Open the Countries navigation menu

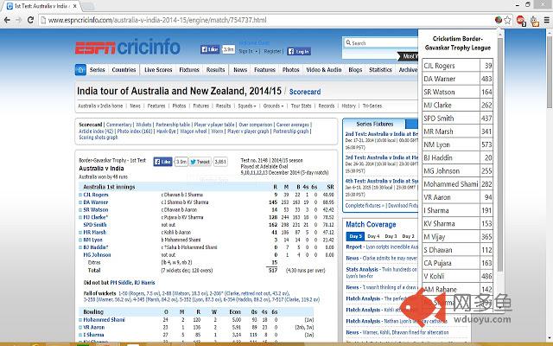124,70
